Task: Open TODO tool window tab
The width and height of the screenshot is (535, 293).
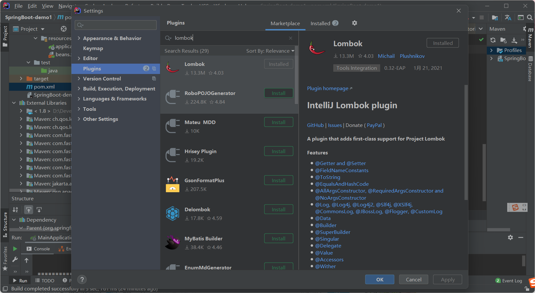Action: pyautogui.click(x=45, y=280)
